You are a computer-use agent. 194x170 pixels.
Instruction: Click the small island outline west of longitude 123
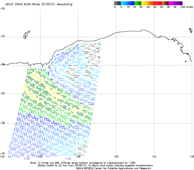[x=26, y=35]
